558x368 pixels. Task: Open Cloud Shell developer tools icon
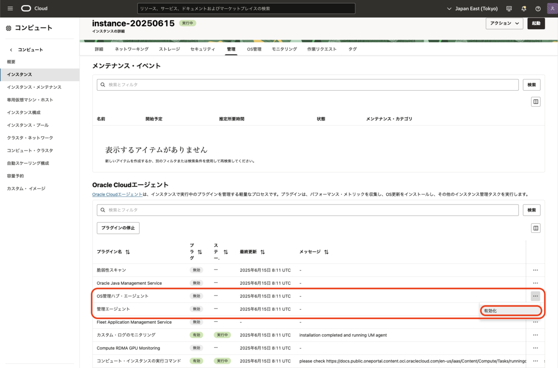coord(509,8)
